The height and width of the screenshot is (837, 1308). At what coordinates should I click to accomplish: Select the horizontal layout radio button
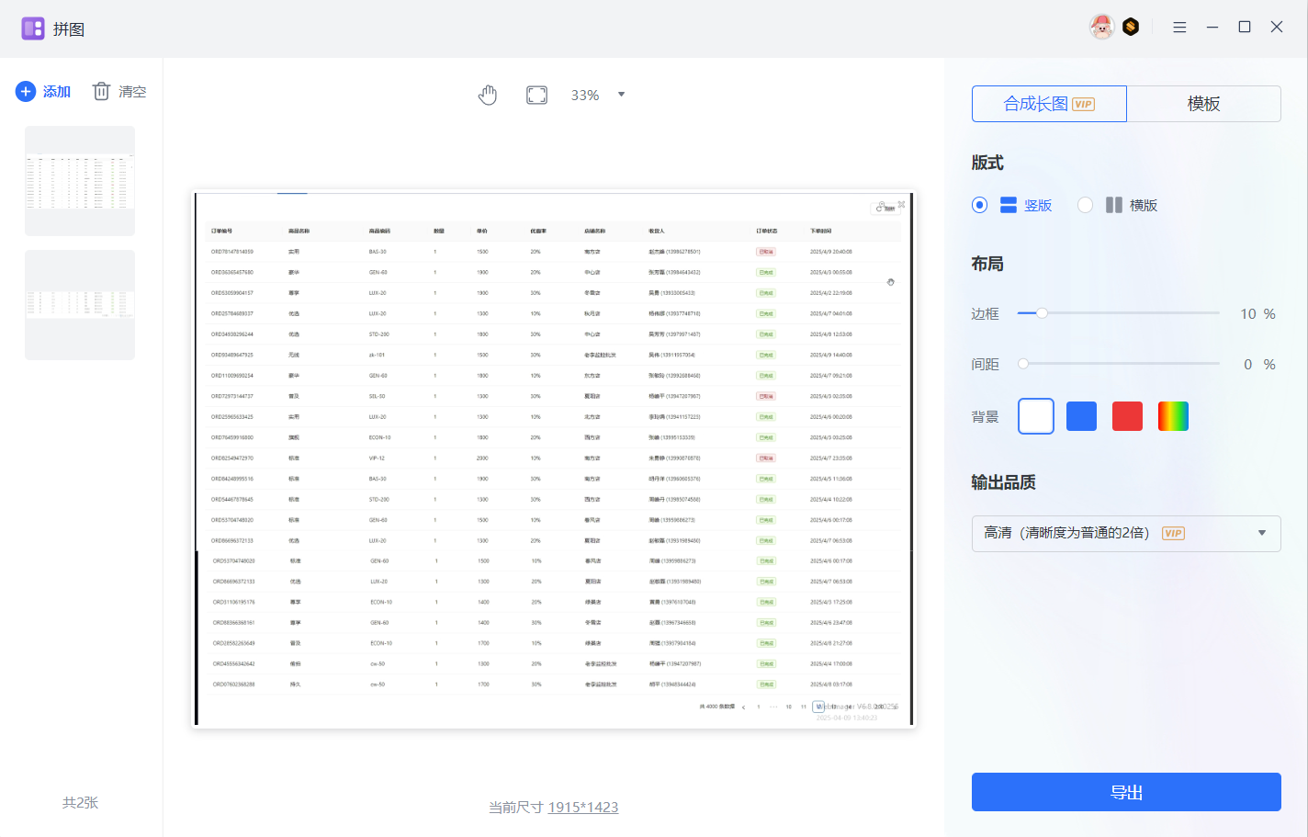[x=1086, y=205]
